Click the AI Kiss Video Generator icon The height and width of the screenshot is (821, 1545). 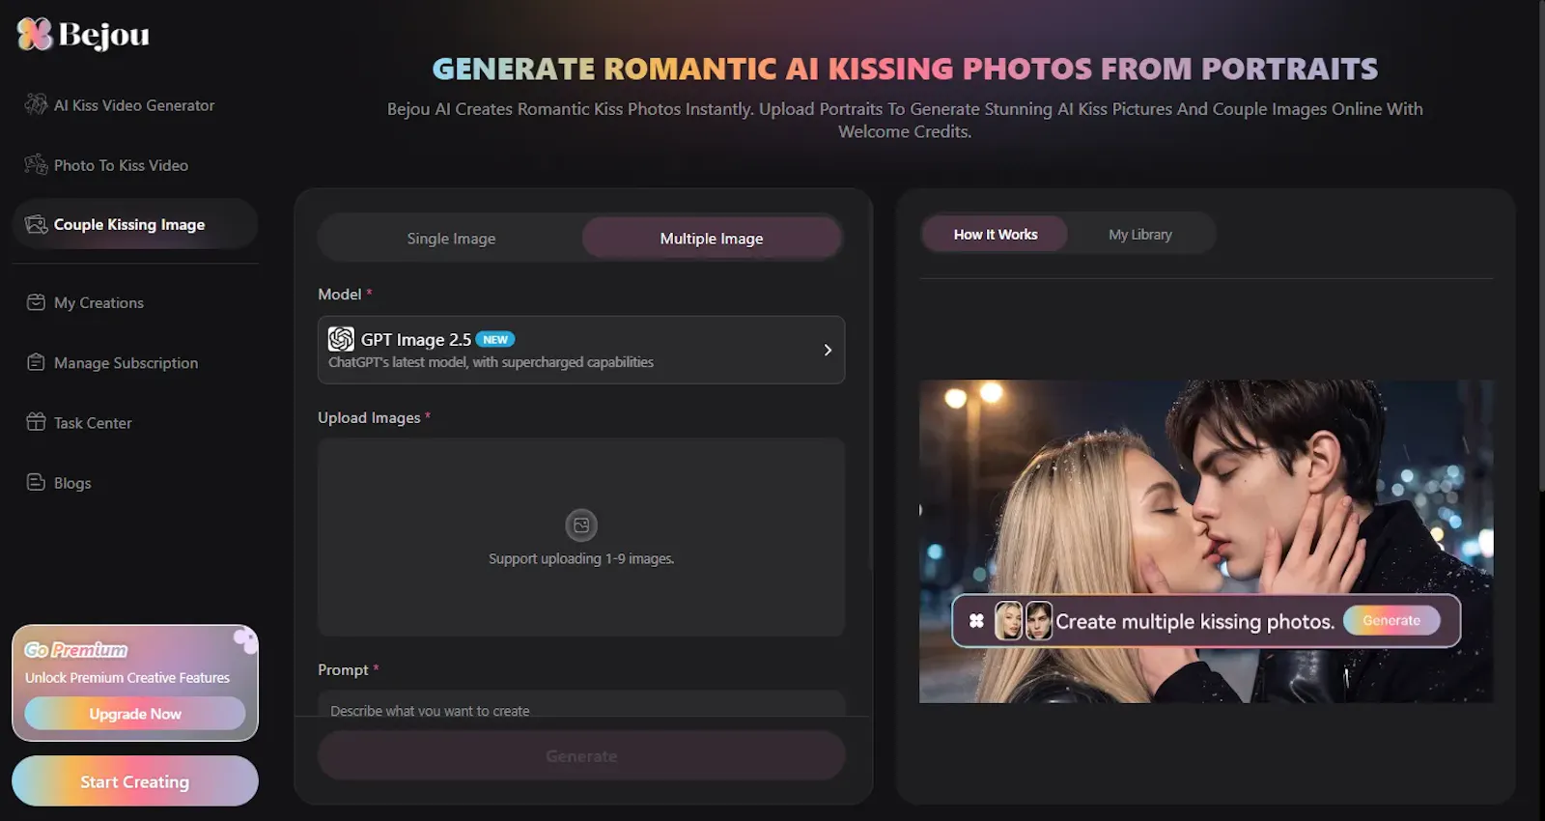(x=36, y=104)
